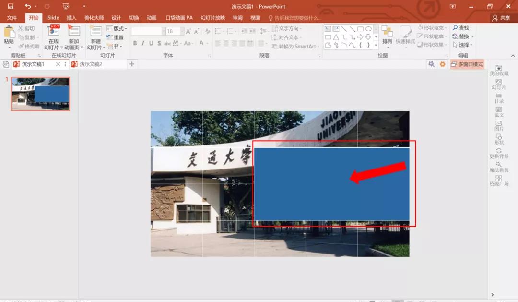Screen dimensions: 518x302
Task: Click the 重置 reset button
Action: (115, 37)
